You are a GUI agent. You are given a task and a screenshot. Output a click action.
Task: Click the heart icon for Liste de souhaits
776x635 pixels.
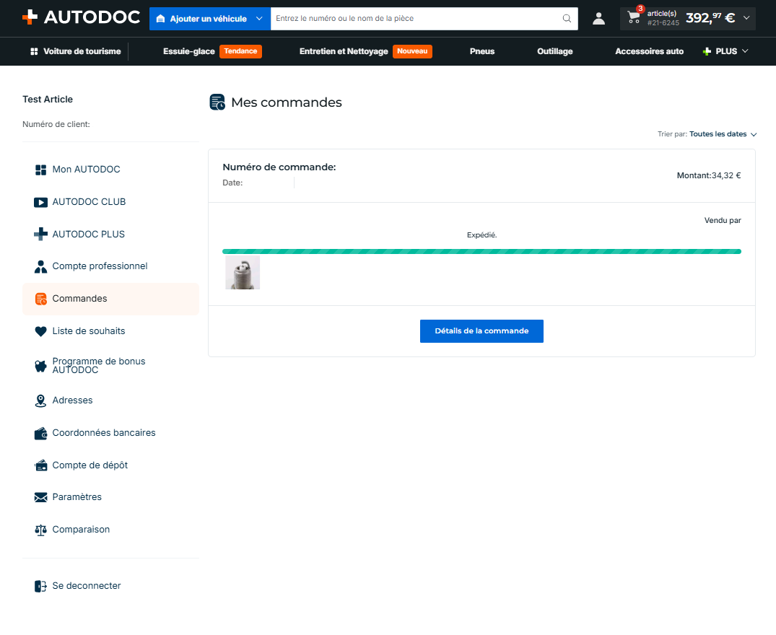[x=40, y=331]
